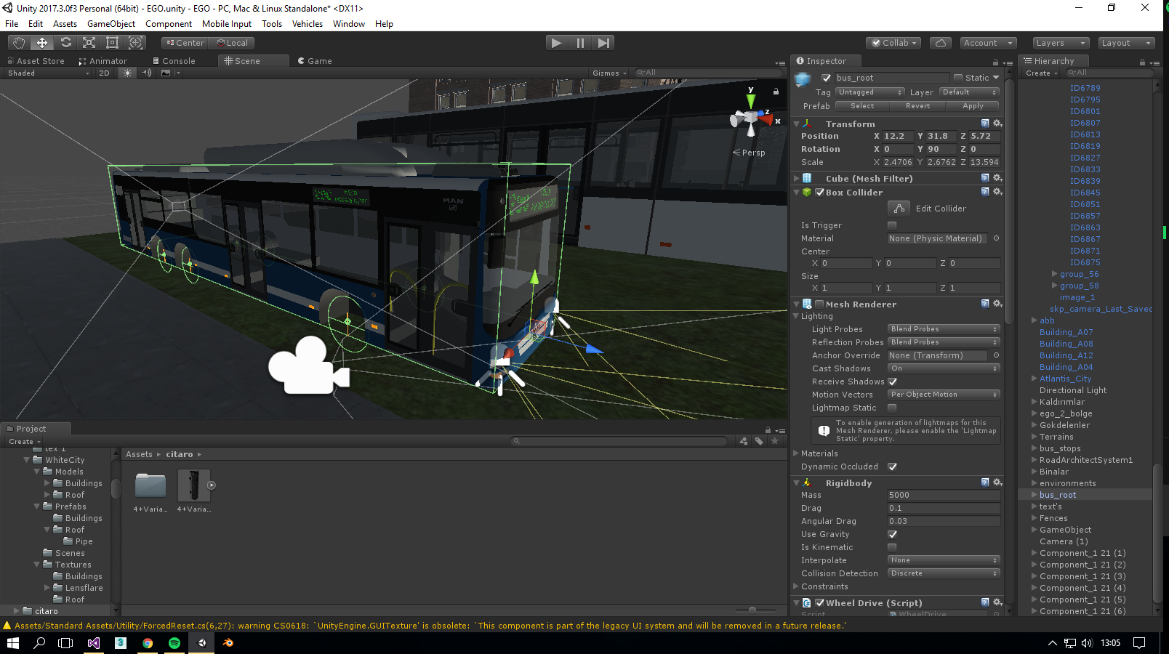
Task: Disable the Box Collider component checkbox
Action: click(x=820, y=193)
